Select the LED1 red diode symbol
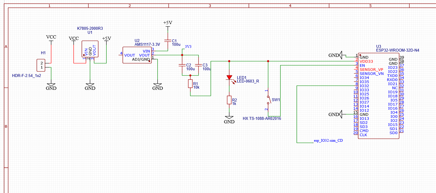Screen dimensions: 436x193 click(x=229, y=78)
